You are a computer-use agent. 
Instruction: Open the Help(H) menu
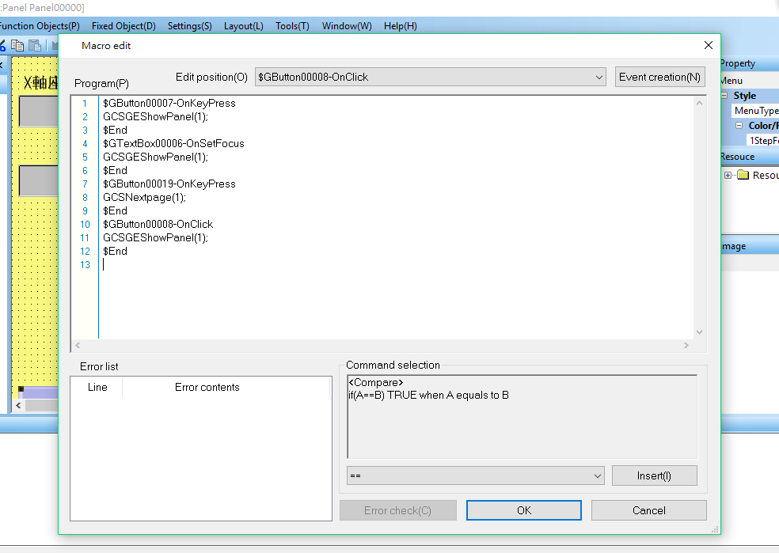(400, 26)
